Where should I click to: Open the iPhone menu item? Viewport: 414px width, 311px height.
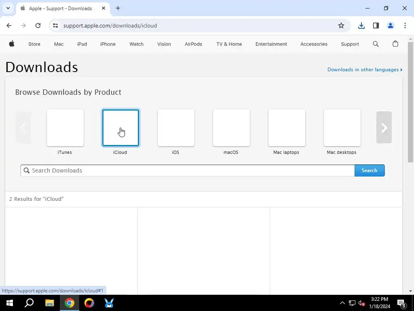click(x=108, y=44)
